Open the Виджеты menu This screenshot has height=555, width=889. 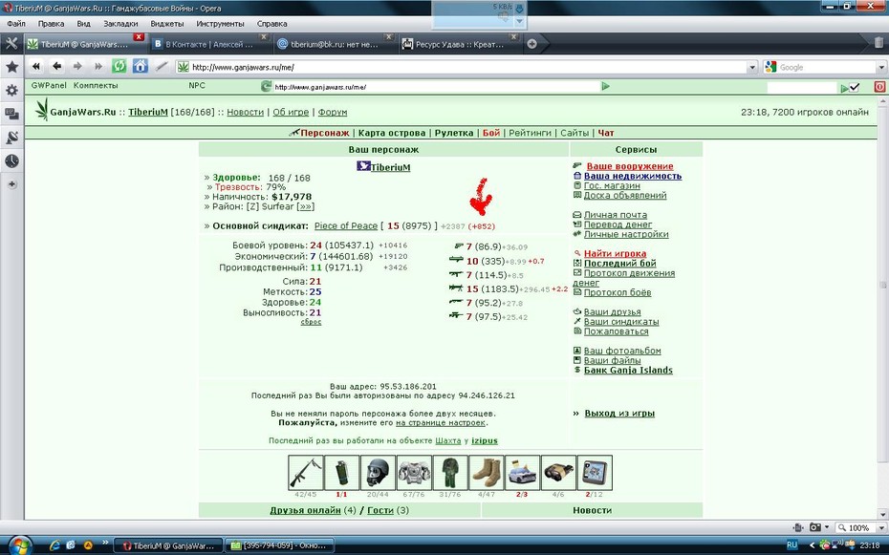tap(166, 24)
